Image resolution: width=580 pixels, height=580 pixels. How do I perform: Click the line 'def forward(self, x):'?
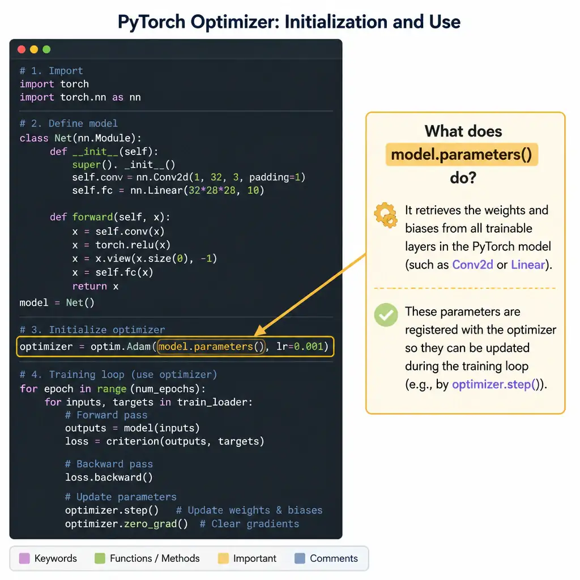110,217
